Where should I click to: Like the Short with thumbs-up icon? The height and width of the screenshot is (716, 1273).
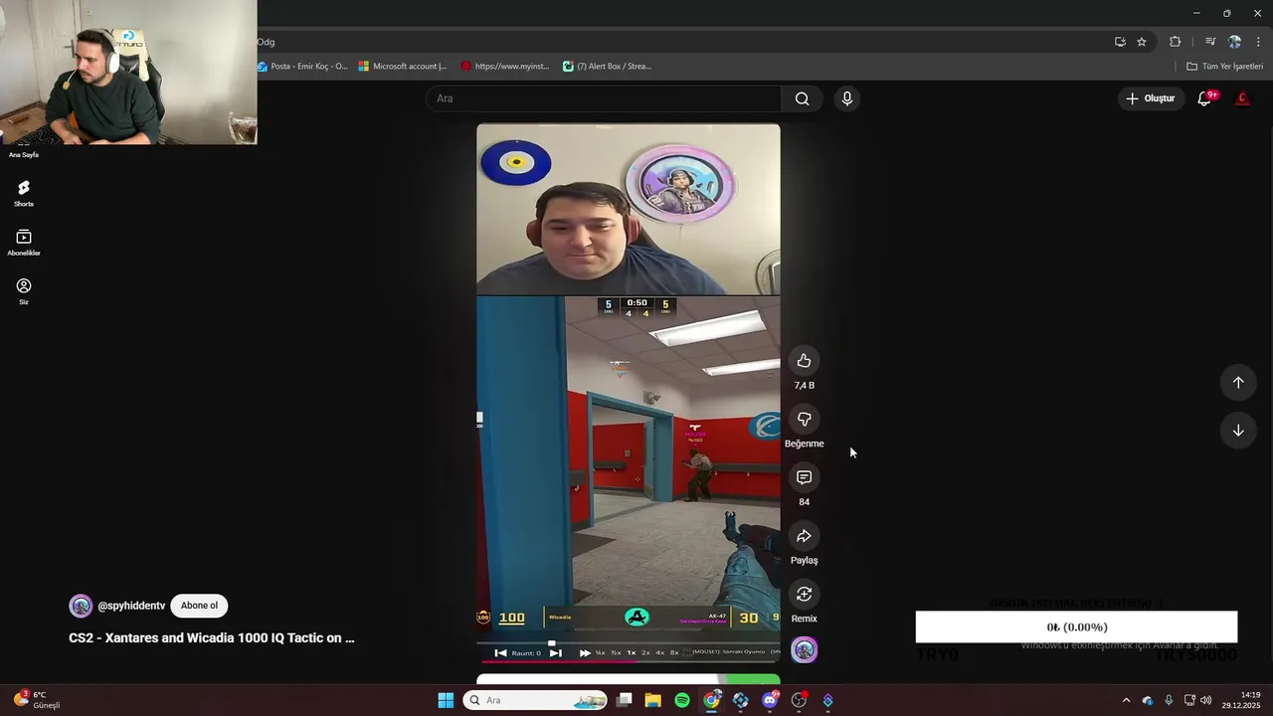[804, 361]
